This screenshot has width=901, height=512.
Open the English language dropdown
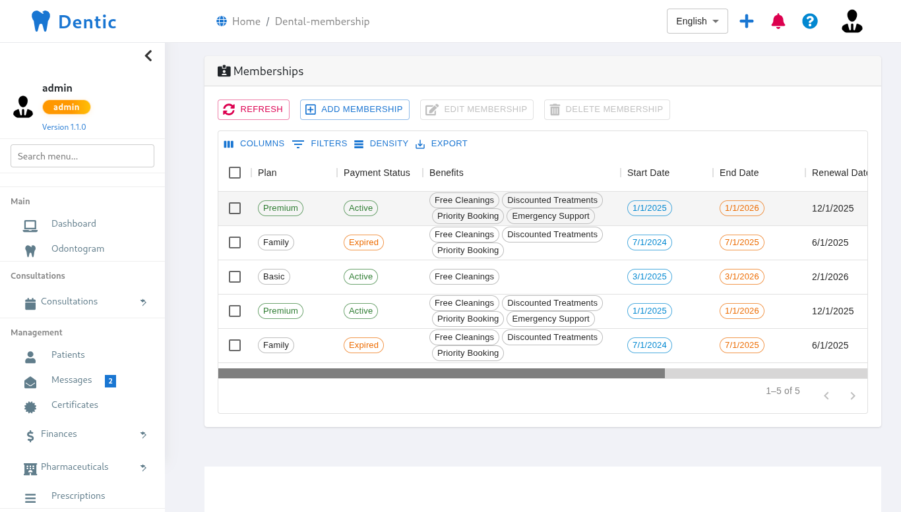tap(697, 21)
